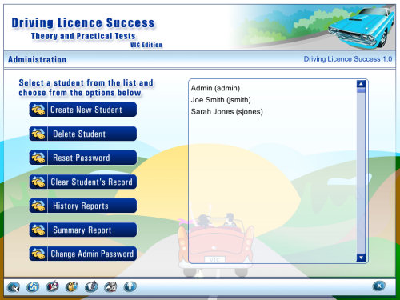400x300 pixels.
Task: Click Clear Student's Record button
Action: coord(83,182)
